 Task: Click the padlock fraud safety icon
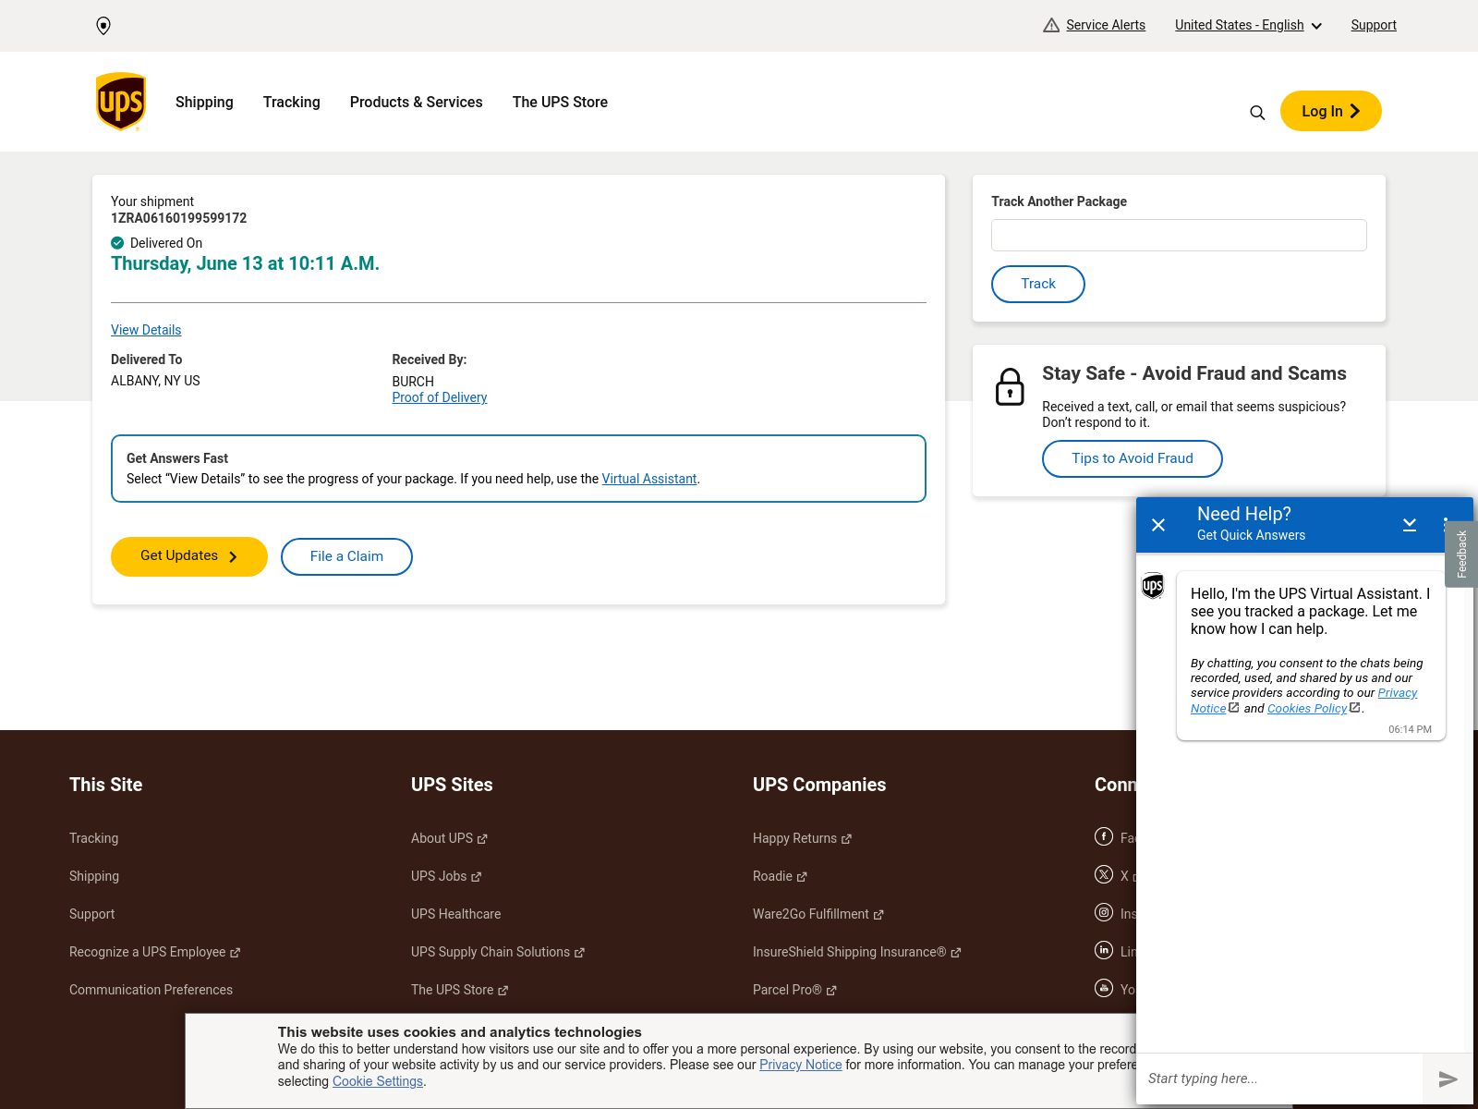[1010, 386]
